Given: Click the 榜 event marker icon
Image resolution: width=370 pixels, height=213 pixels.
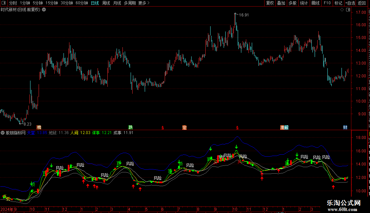Looking at the screenshot, I should point(39,127).
